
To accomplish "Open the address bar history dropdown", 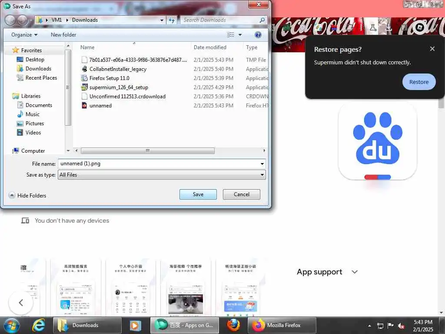I will (x=162, y=20).
